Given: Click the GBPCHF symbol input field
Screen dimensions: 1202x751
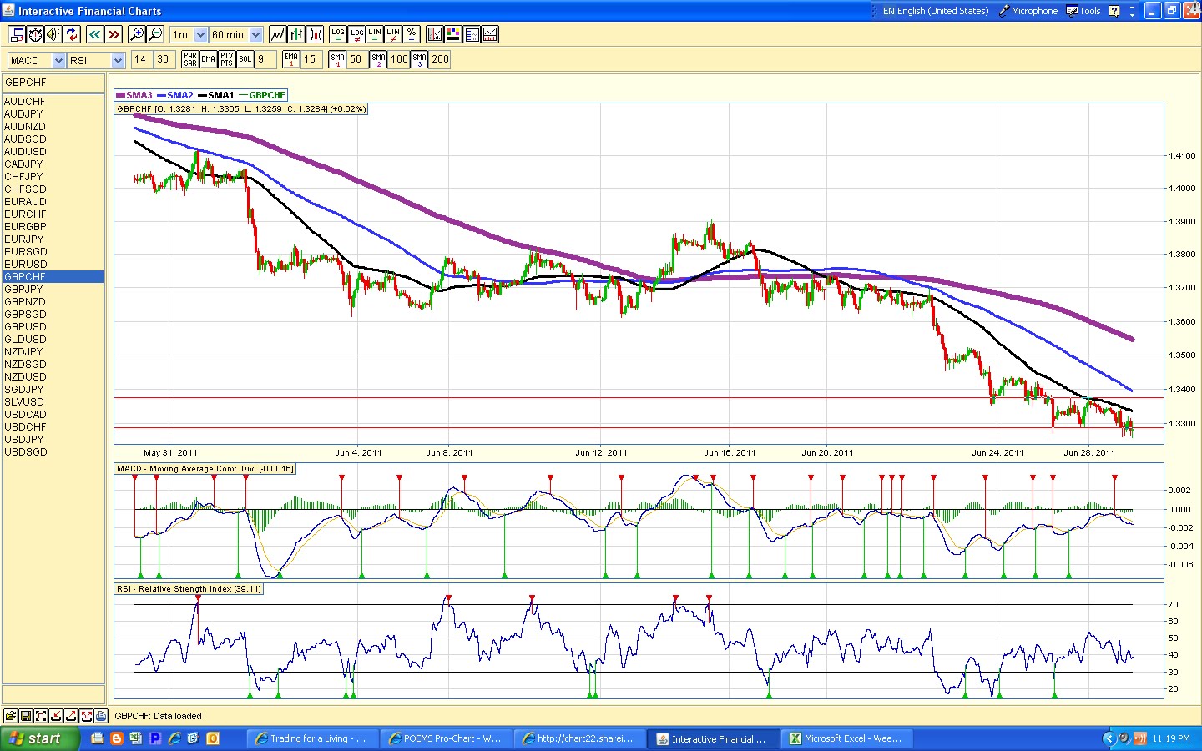Looking at the screenshot, I should (53, 83).
